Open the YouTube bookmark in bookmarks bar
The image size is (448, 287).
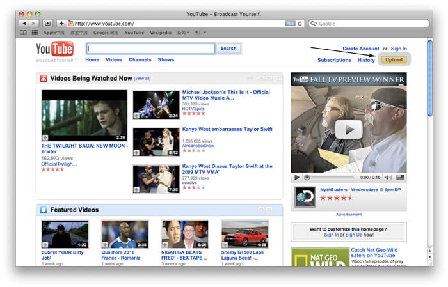pos(134,33)
